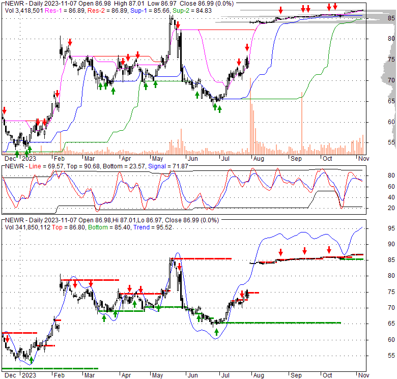Click the '65' price label on top chart axis
Image resolution: width=397 pixels, height=379 pixels.
391,101
